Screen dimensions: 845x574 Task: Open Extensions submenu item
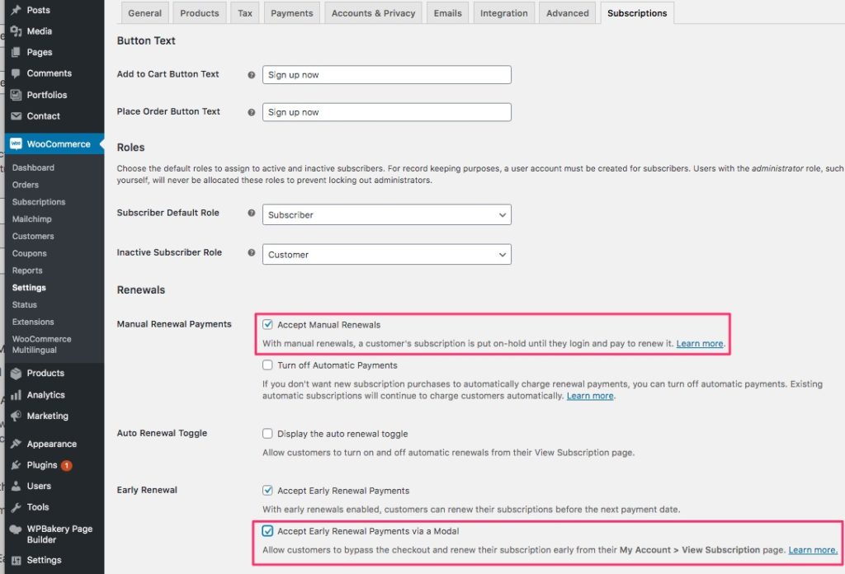click(x=33, y=322)
